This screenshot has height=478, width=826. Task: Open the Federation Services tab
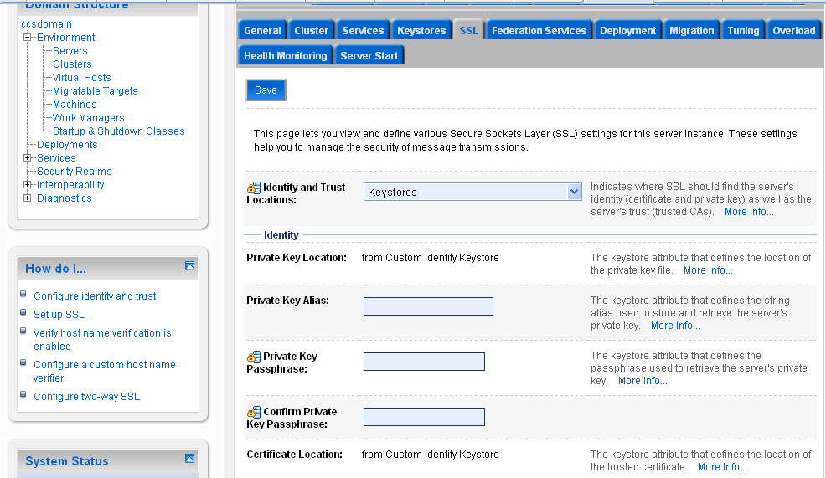click(539, 31)
